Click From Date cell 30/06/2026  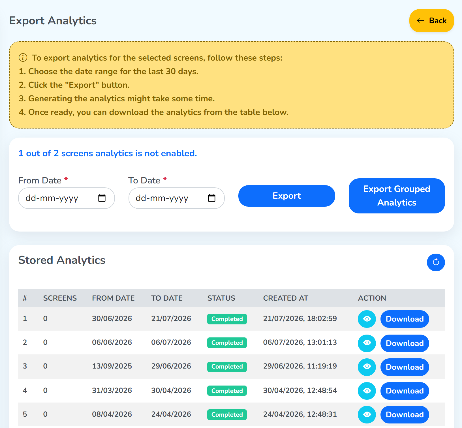tap(112, 318)
